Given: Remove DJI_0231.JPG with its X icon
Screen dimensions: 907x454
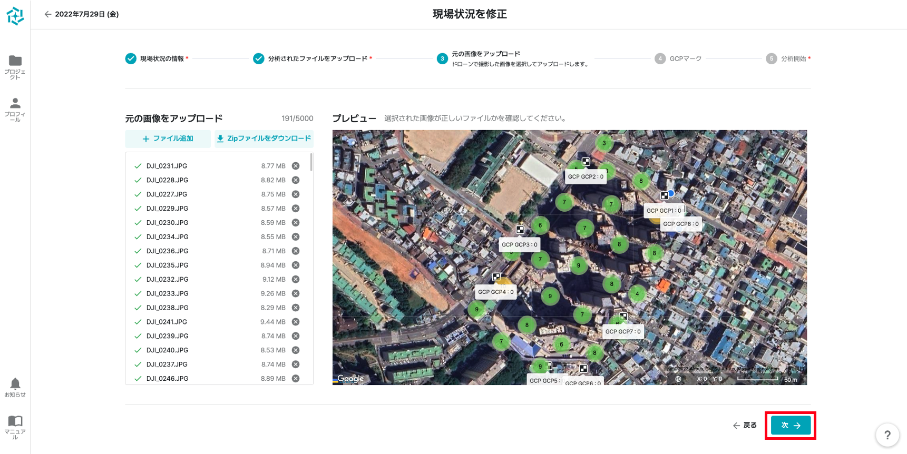Looking at the screenshot, I should click(x=296, y=166).
